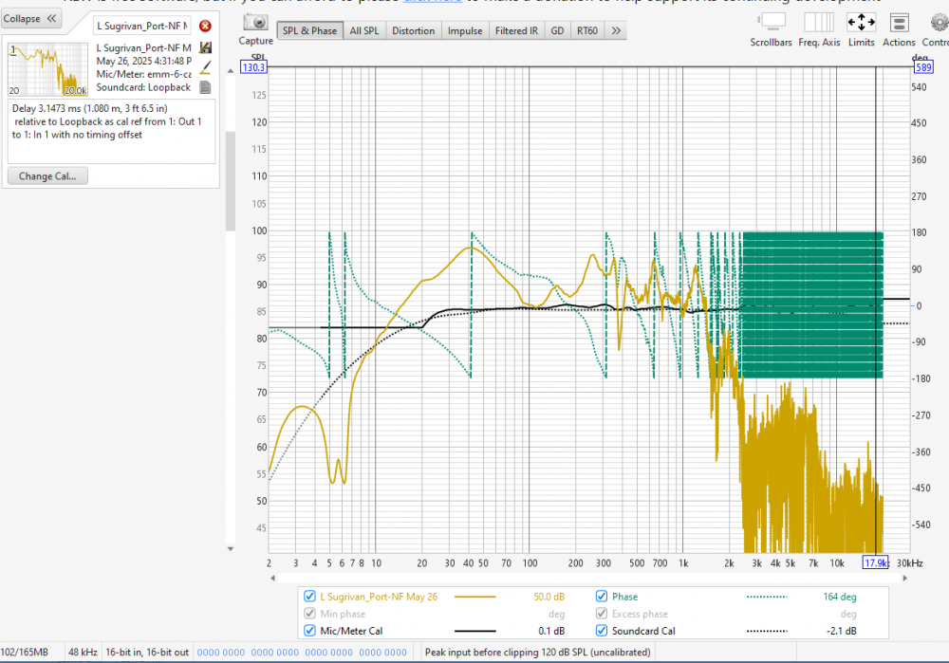Open the Actions panel icon
The width and height of the screenshot is (949, 663).
point(899,22)
